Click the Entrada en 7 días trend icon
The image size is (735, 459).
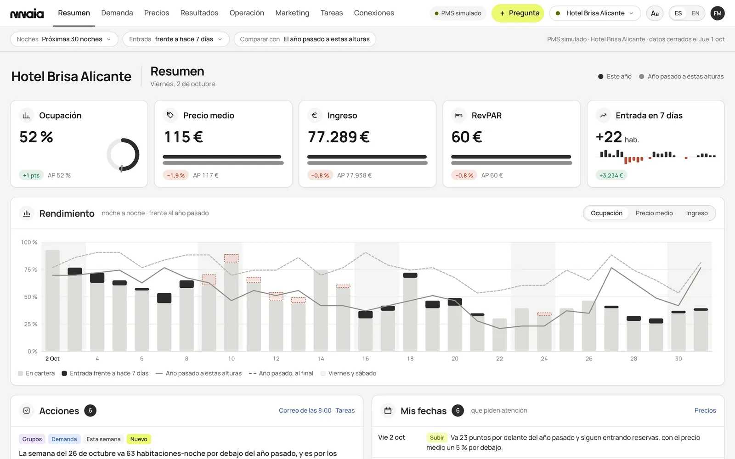coord(603,115)
